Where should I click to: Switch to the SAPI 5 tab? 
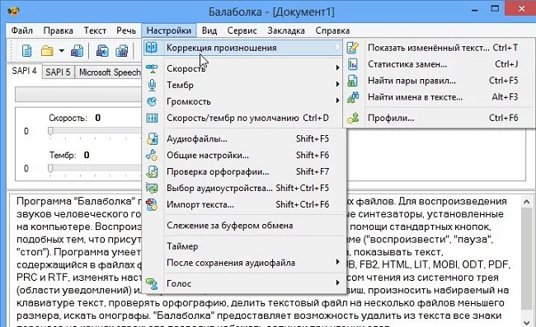pyautogui.click(x=58, y=72)
